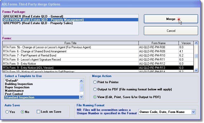This screenshot has height=123, width=204.
Task: Click form name AU-QLD-RE-PM-R12 cell
Action: tap(159, 64)
